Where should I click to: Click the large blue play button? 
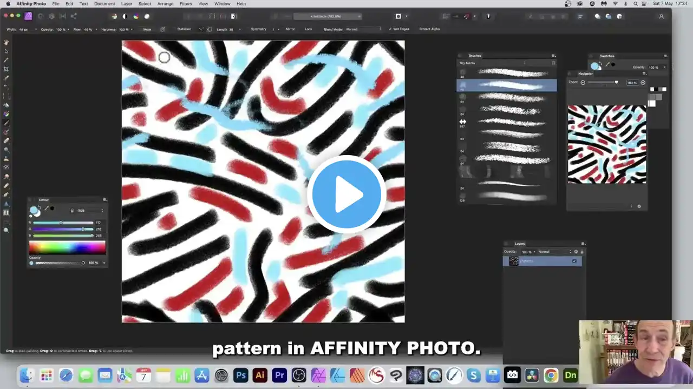(x=346, y=194)
